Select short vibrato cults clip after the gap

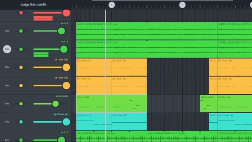pyautogui.click(x=209, y=103)
